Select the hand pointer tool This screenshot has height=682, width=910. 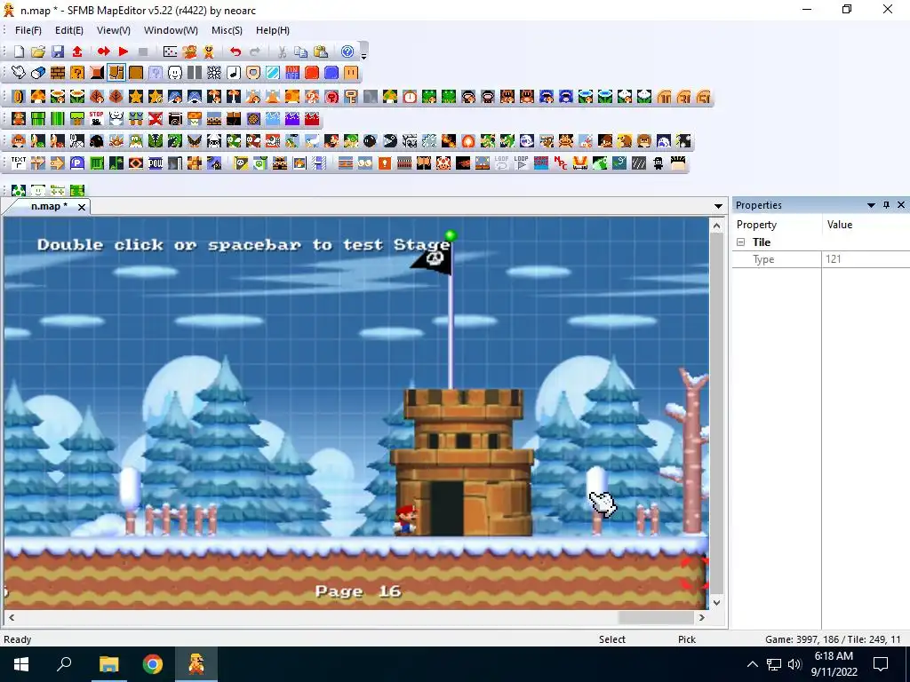[x=19, y=73]
